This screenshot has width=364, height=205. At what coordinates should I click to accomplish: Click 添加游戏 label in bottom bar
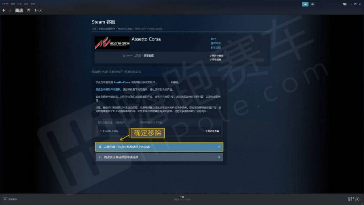pos(13,199)
